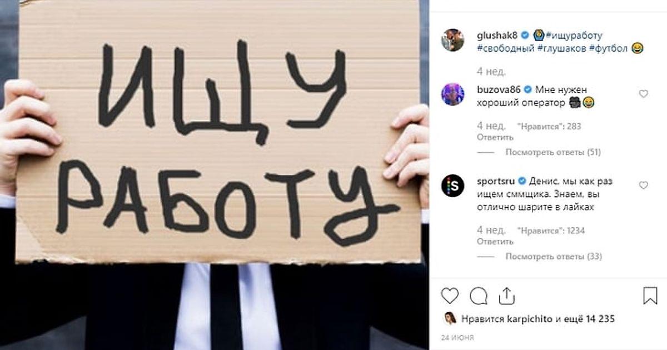Screen dimensions: 667x350
Task: Like sportsru's comment with heart toggle
Action: (x=643, y=186)
